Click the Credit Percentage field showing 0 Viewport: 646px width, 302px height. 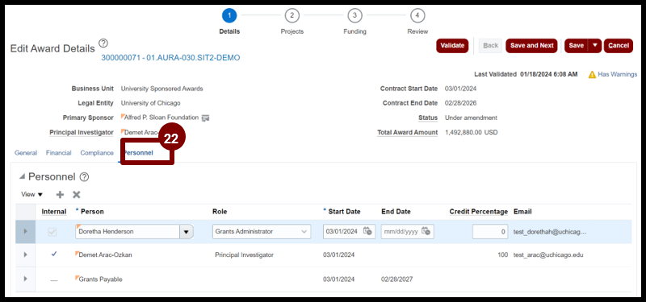(x=490, y=232)
